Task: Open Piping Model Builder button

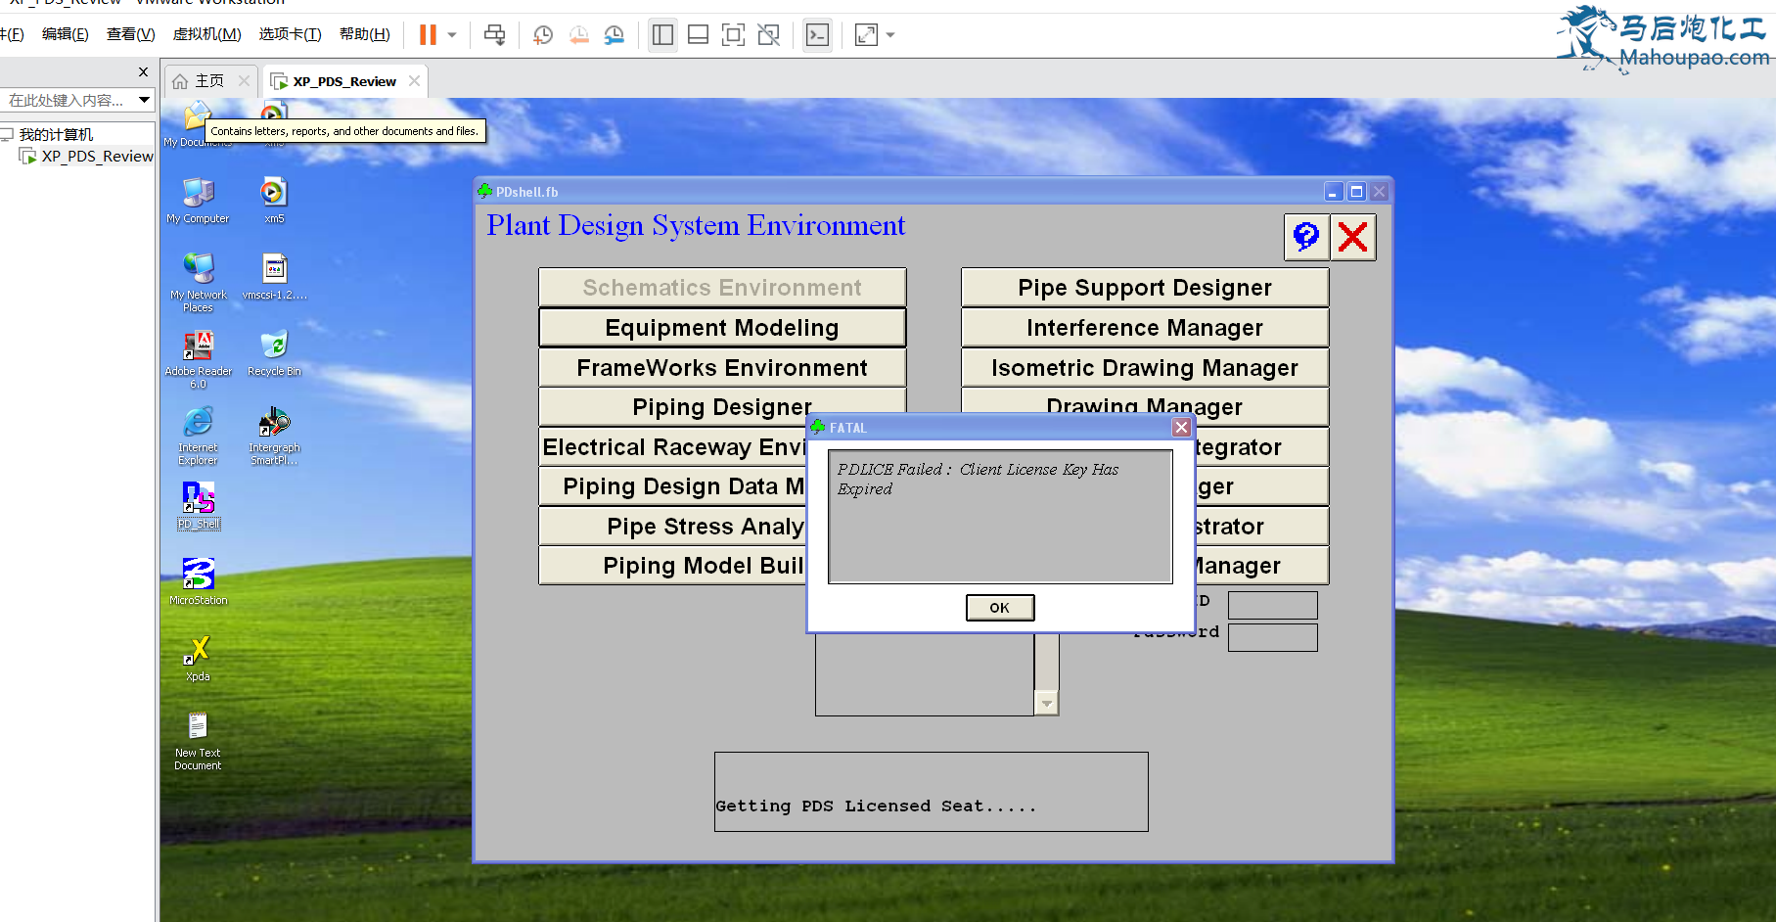Action: [x=672, y=566]
